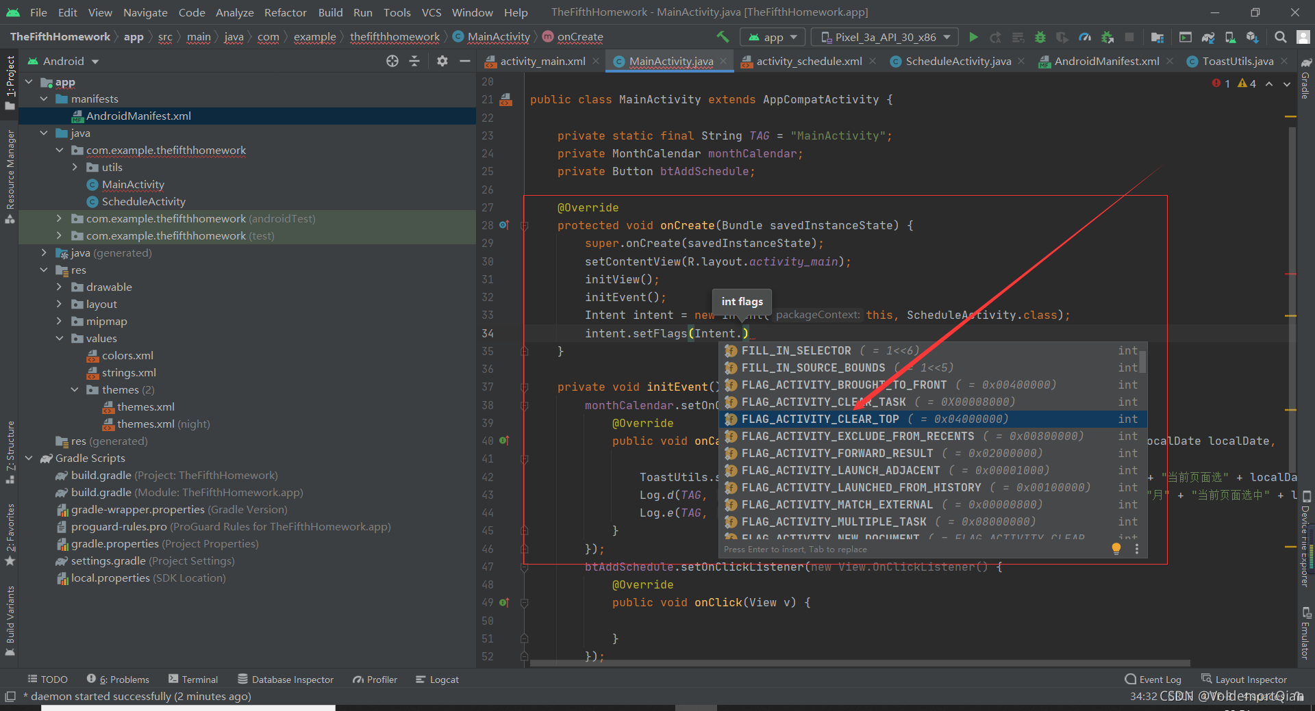This screenshot has width=1315, height=711.
Task: Click Attach Debugger to Android Process icon
Action: click(x=1107, y=37)
